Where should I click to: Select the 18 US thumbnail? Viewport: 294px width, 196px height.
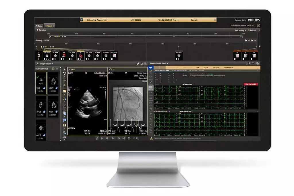[53, 82]
